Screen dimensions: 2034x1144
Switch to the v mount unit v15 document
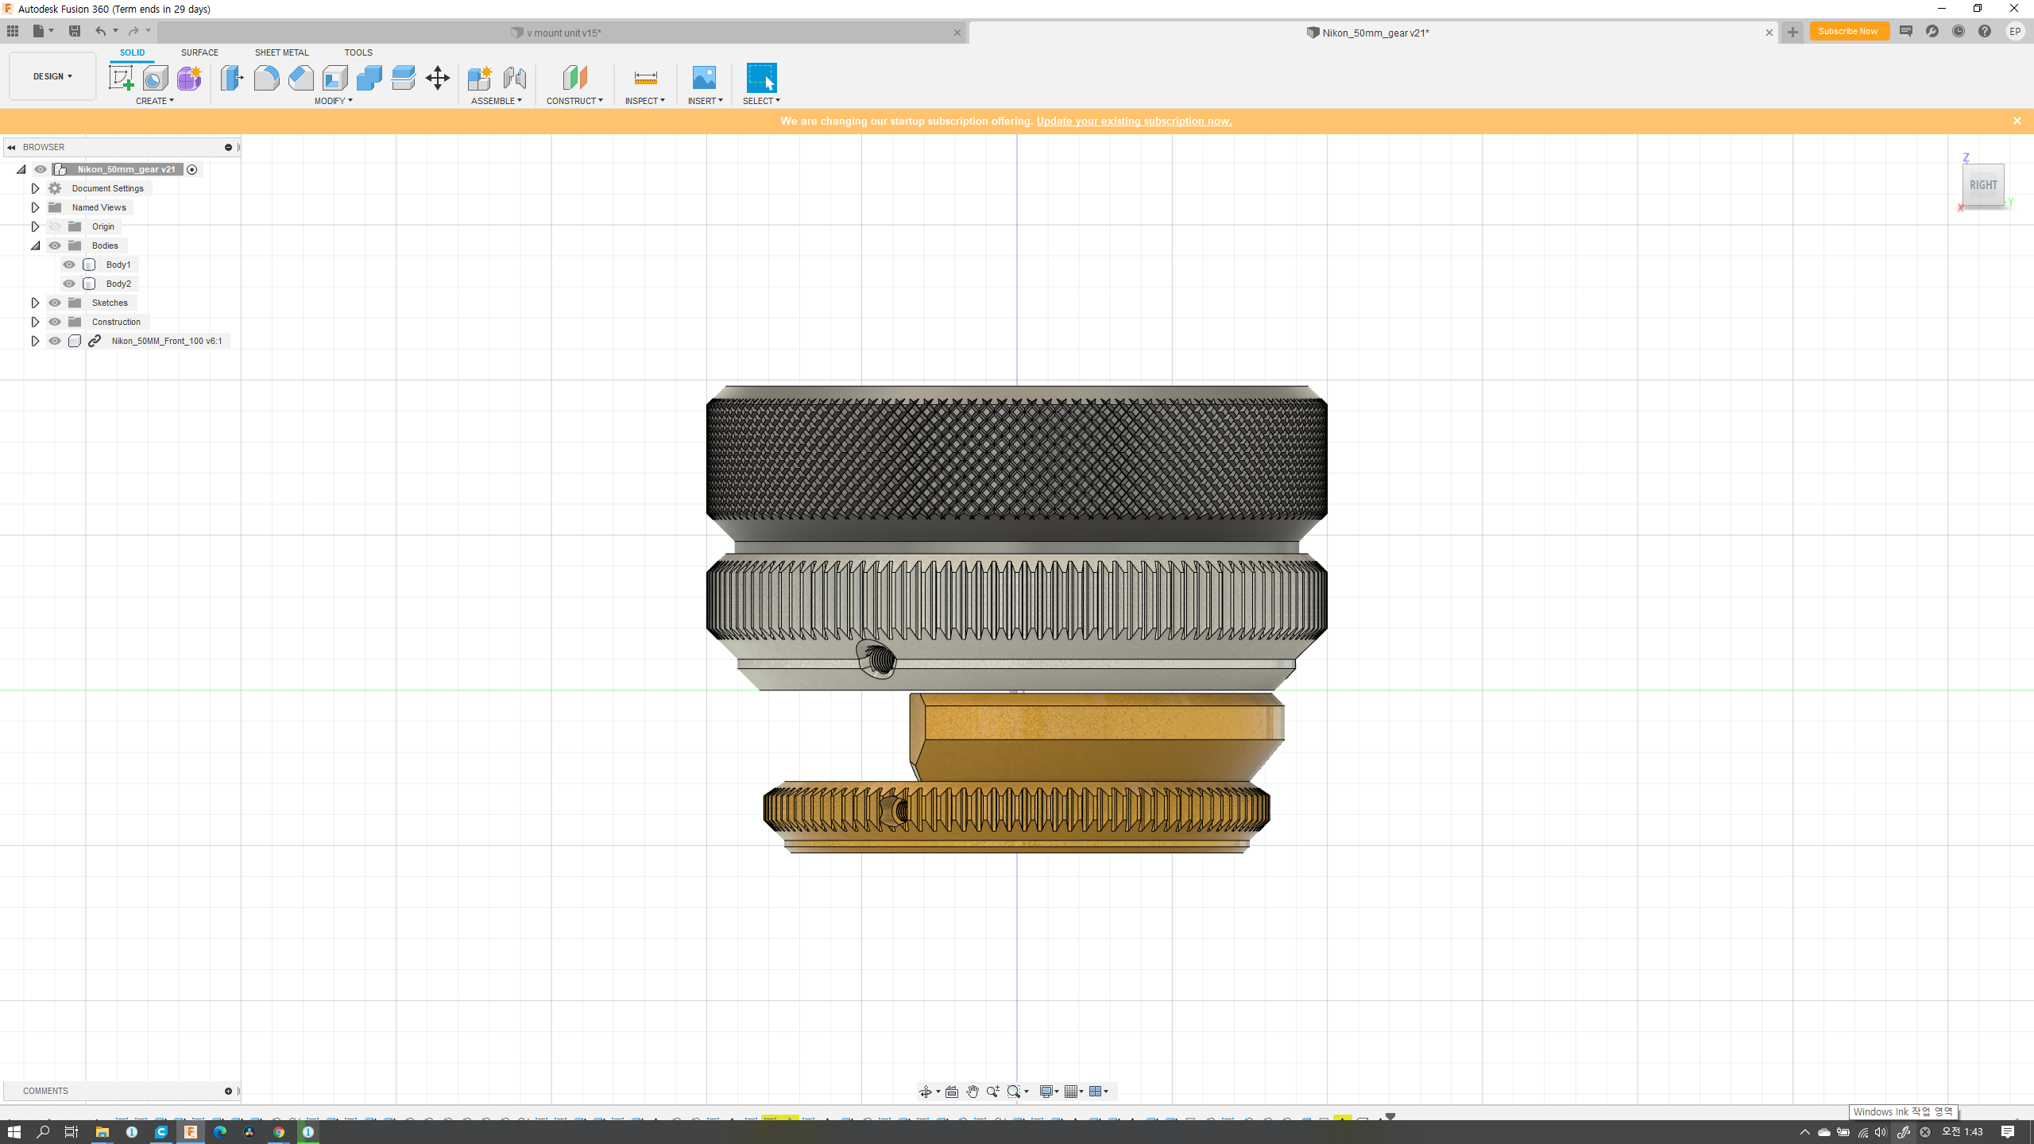point(563,33)
